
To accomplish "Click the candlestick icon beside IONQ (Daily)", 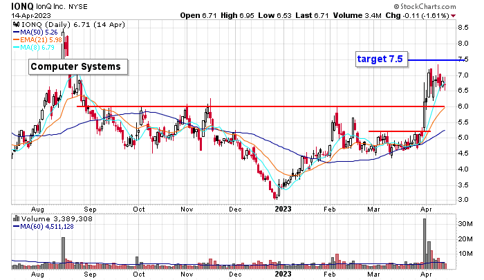I will 17,24.
